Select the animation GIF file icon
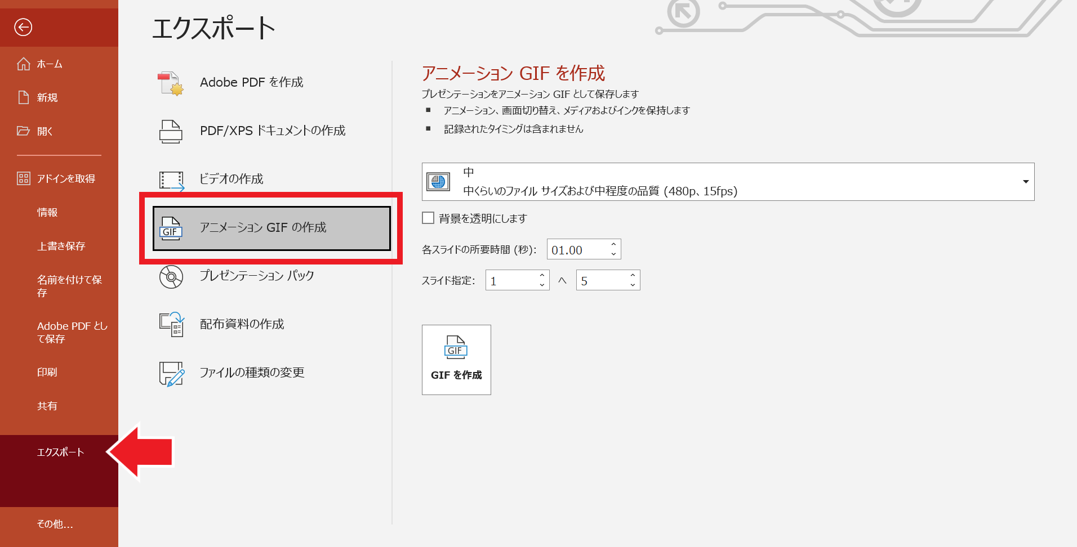 (171, 228)
